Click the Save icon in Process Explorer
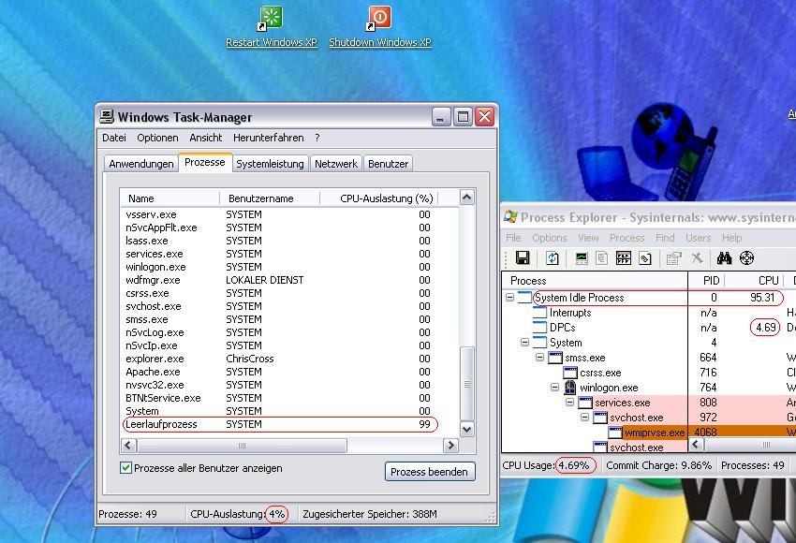Image resolution: width=796 pixels, height=543 pixels. (523, 257)
